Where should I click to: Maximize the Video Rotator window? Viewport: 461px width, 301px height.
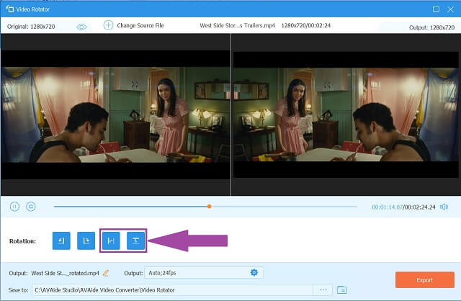436,9
